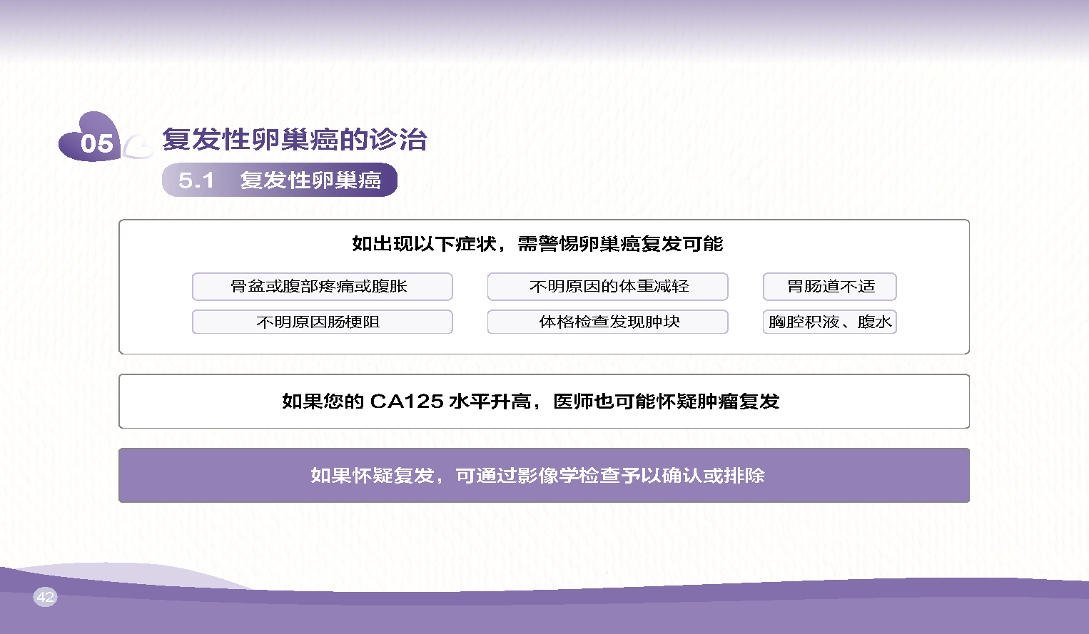Viewport: 1089px width, 634px height.
Task: Click the 骨盆或腹部疼痛或腹胀 symptom box
Action: pos(322,287)
